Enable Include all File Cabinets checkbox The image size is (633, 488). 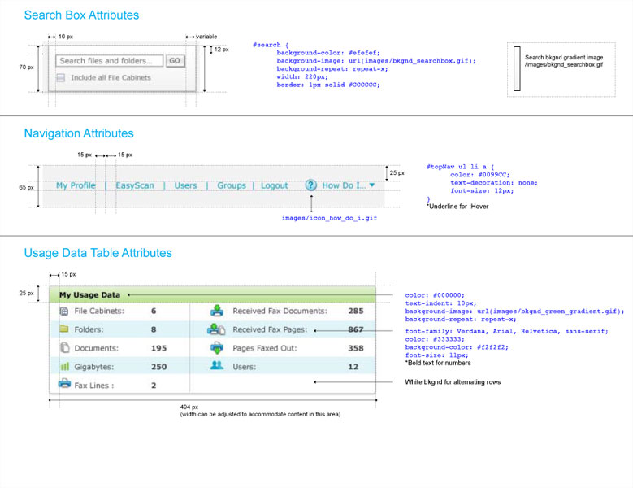(61, 78)
